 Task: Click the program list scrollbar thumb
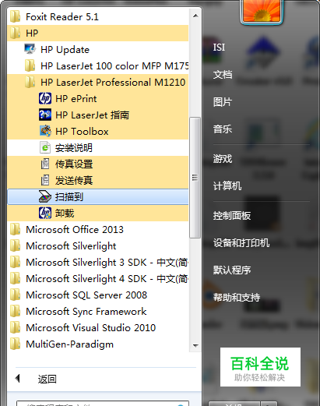195,178
